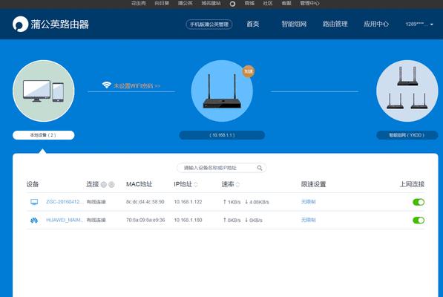Sort by 速率 column arrow
This screenshot has height=297, width=443.
(237, 185)
